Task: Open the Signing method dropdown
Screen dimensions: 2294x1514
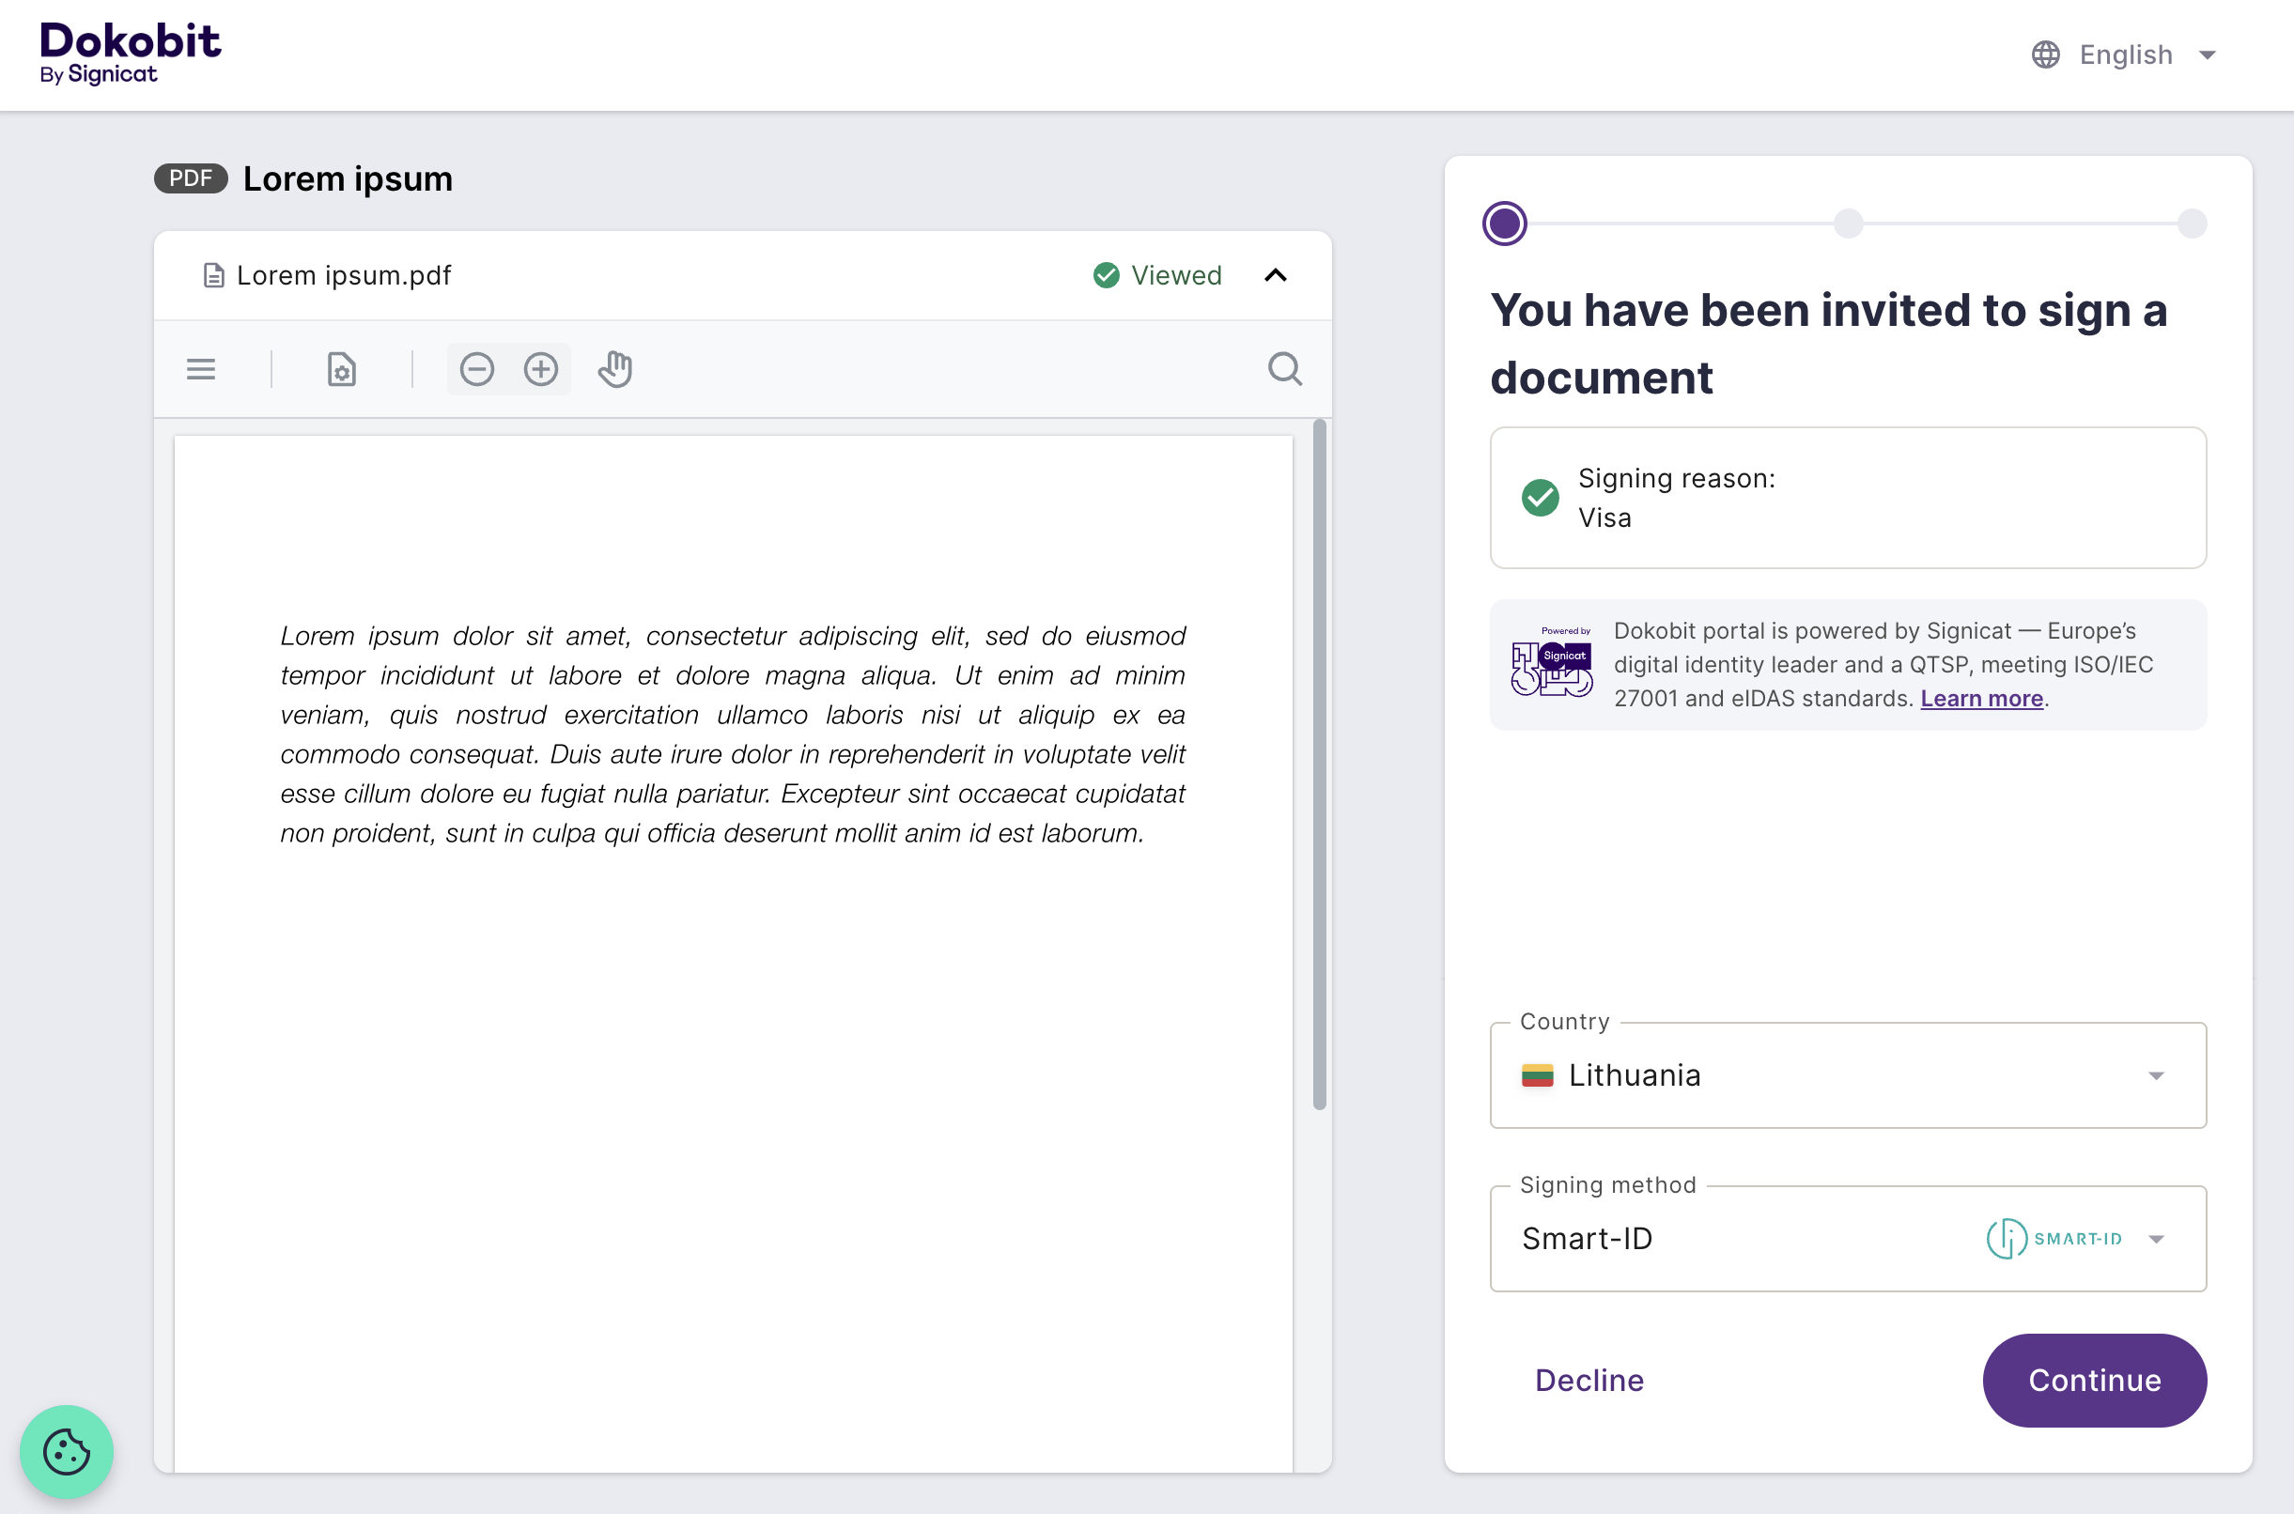Action: [x=1848, y=1239]
